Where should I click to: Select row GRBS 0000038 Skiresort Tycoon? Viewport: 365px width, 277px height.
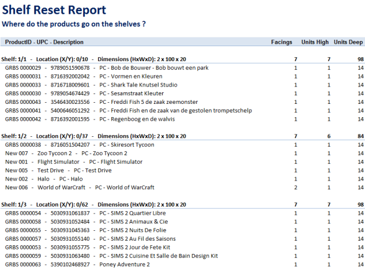(182, 145)
